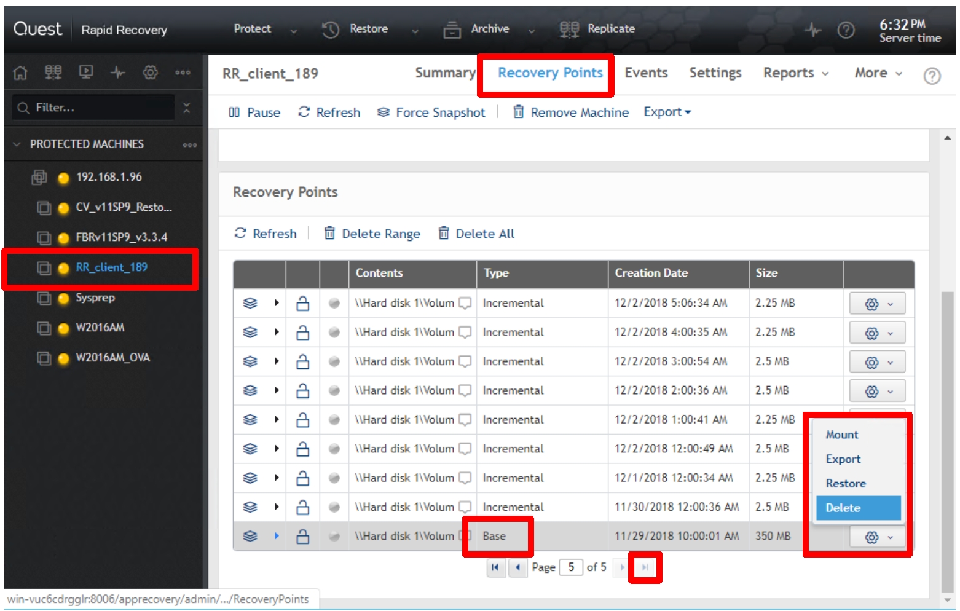This screenshot has width=960, height=611.
Task: Click Remove Machine button
Action: [571, 112]
